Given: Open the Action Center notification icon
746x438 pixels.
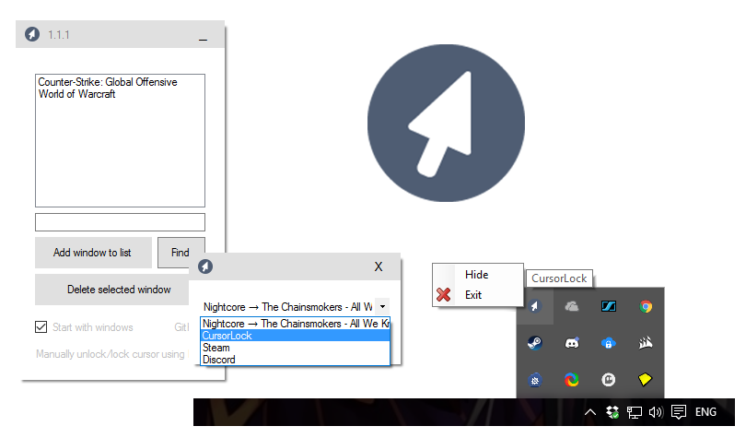Looking at the screenshot, I should pyautogui.click(x=679, y=412).
